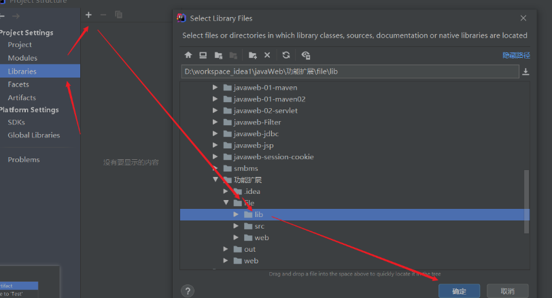This screenshot has height=298, width=552.
Task: Expand the javaweb-jdbc folder
Action: (215, 133)
